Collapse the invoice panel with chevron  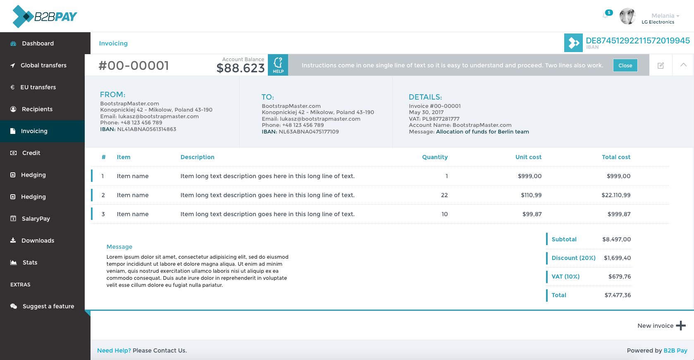click(683, 65)
